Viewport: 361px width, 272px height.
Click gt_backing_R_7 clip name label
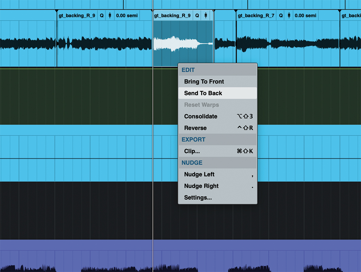(256, 15)
